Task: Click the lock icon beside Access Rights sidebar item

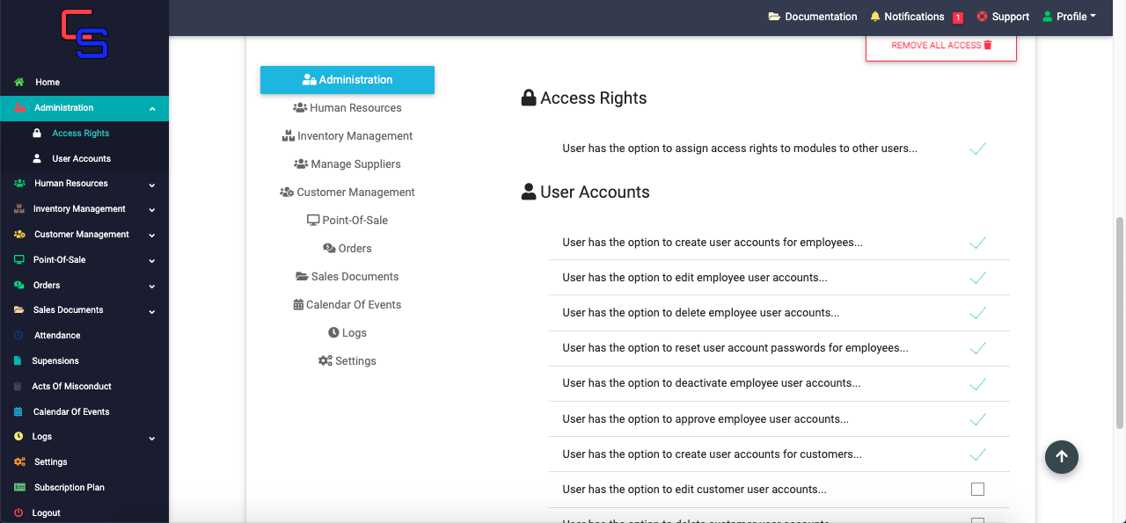Action: pyautogui.click(x=37, y=134)
